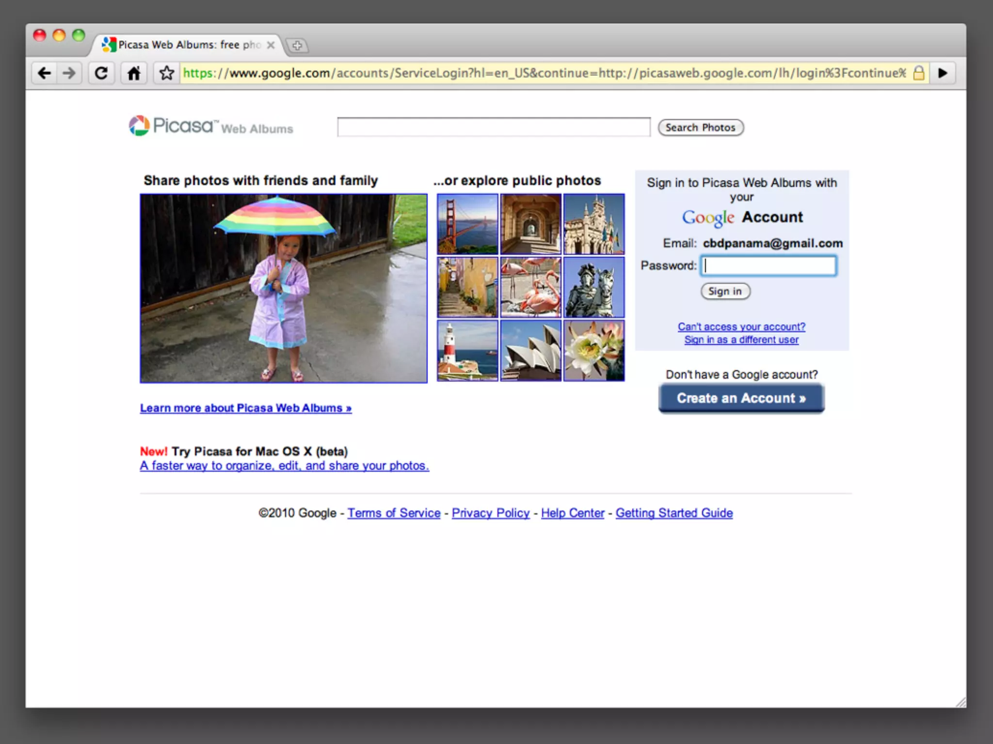Click Sign in as a different user
993x744 pixels.
pyautogui.click(x=741, y=340)
